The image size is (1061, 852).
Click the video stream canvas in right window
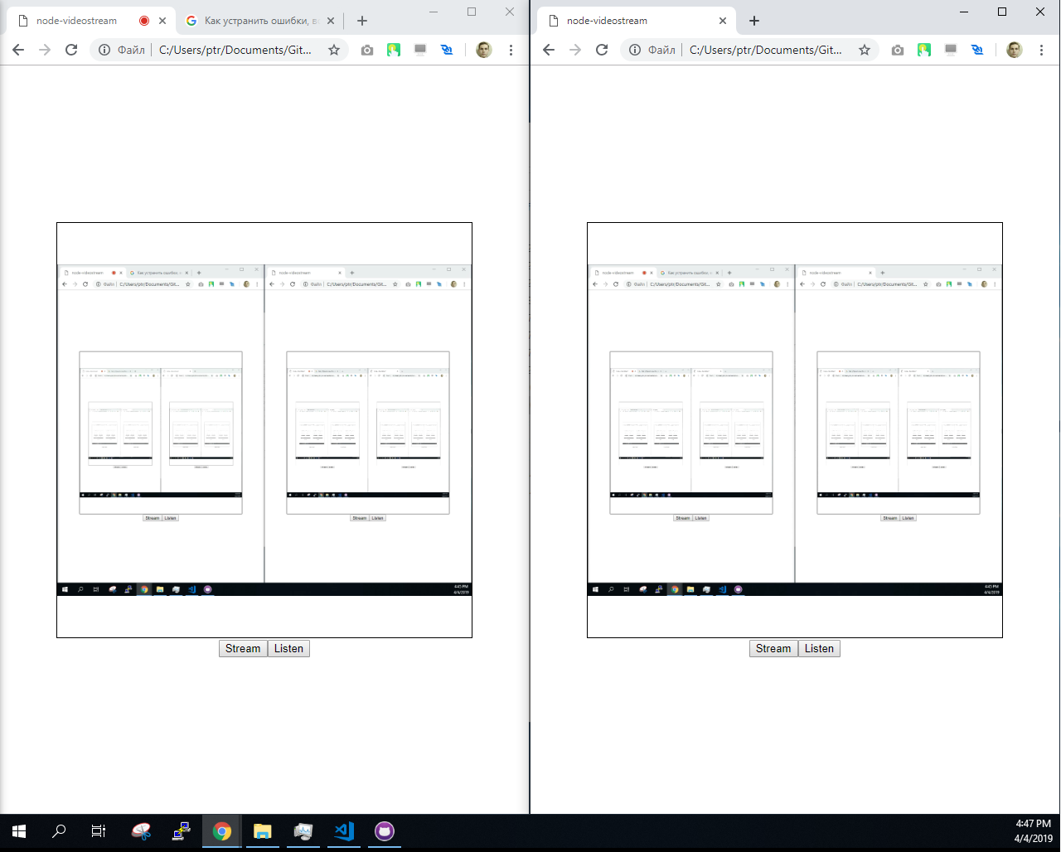pyautogui.click(x=795, y=430)
